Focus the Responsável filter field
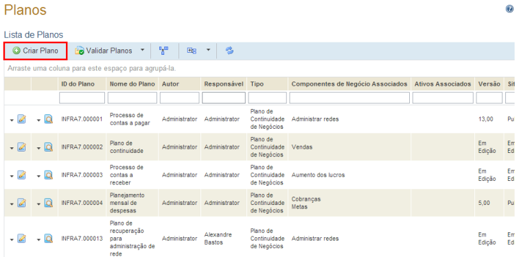 pos(224,98)
